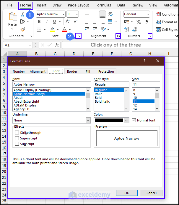Uncheck the Normal font checkbox

134,120
